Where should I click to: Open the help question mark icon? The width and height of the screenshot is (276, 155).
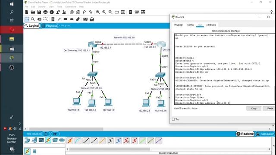tap(271, 12)
